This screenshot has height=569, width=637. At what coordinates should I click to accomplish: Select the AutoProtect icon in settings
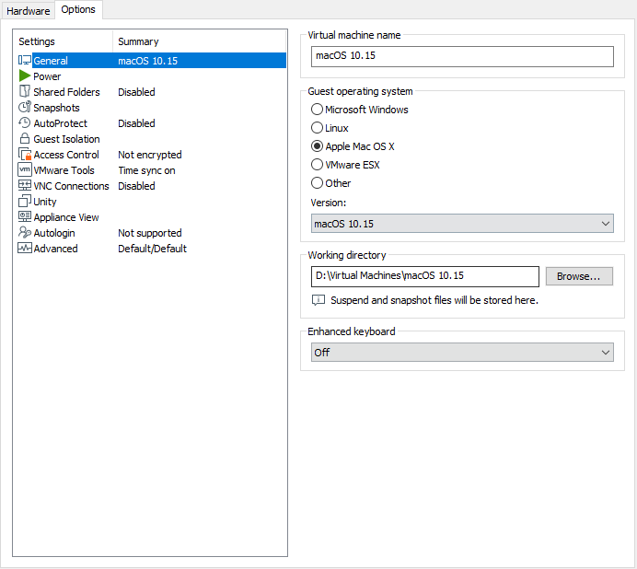[x=25, y=123]
